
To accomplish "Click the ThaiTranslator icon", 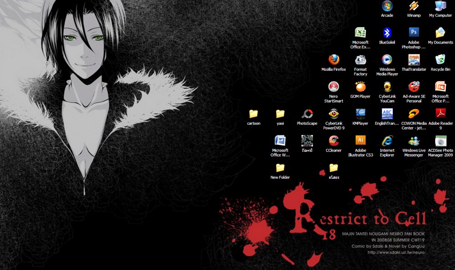I will [414, 59].
